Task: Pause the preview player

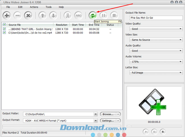Action: tap(154, 132)
